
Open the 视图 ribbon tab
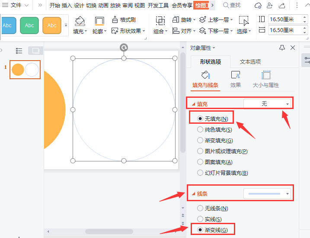coord(140,5)
